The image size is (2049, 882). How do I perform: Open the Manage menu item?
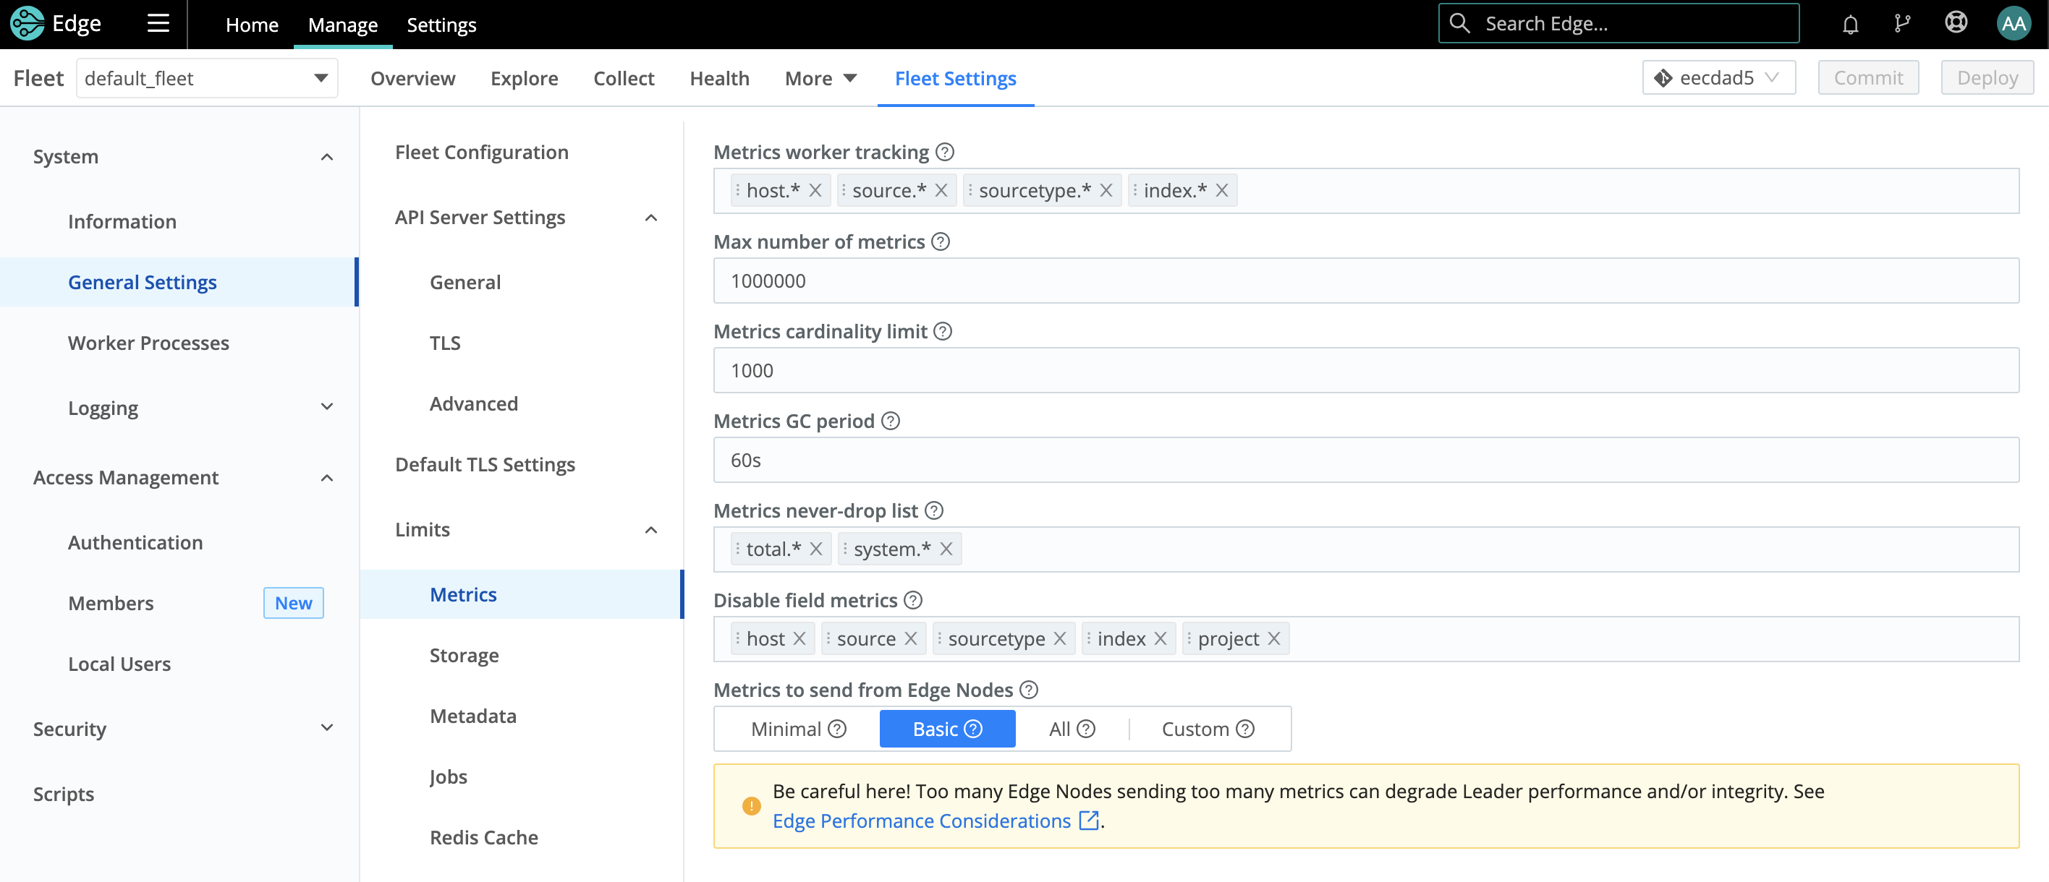343,25
